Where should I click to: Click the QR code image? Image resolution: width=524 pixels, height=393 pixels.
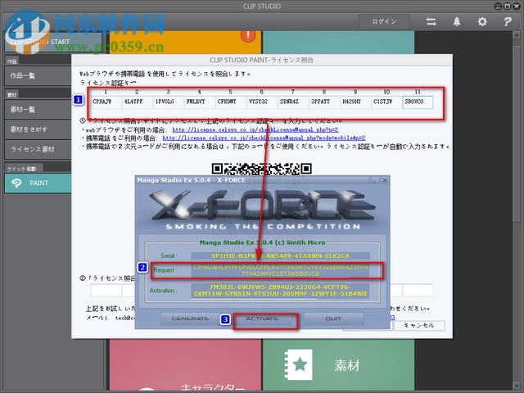pos(262,169)
